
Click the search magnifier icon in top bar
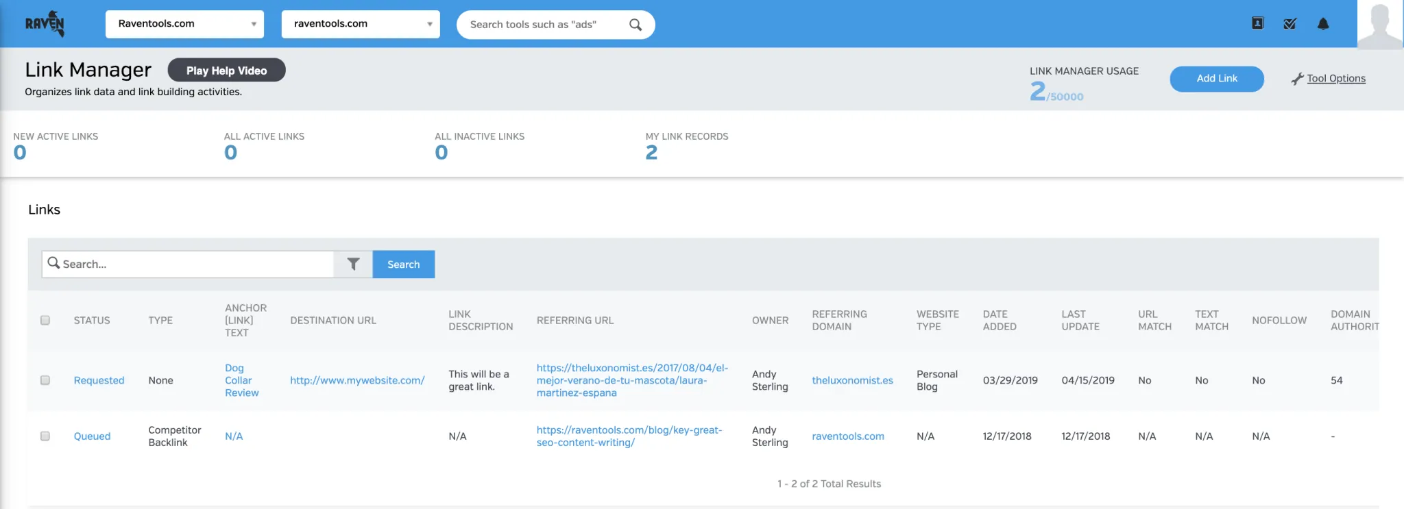[636, 25]
